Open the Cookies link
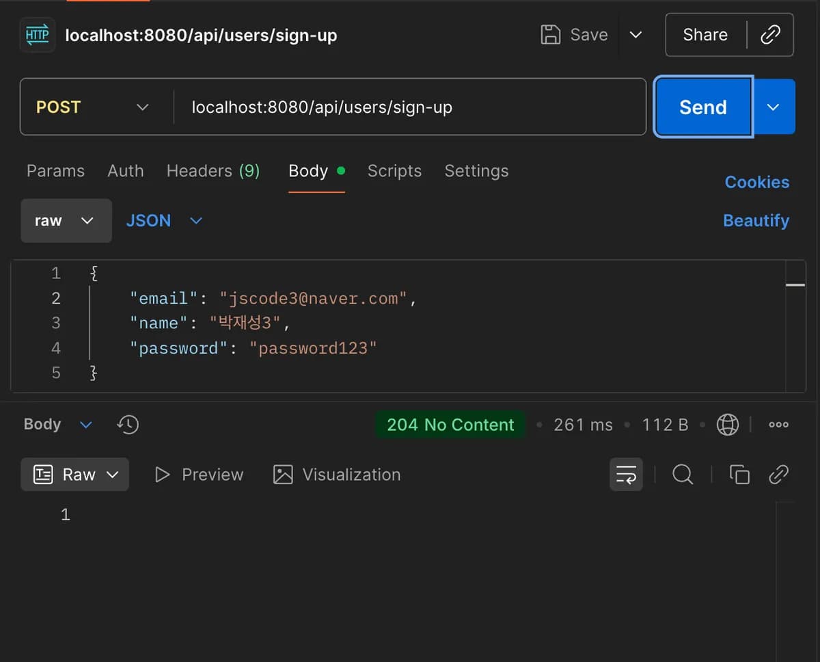This screenshot has height=662, width=820. coord(756,183)
